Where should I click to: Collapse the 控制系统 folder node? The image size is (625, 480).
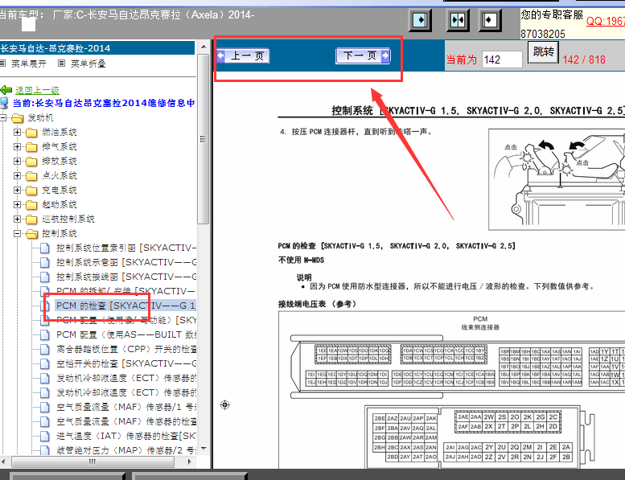pyautogui.click(x=17, y=233)
